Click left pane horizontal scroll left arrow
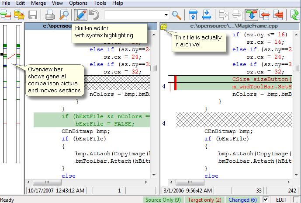Viewport: 301px width, 203px height. [x=28, y=182]
